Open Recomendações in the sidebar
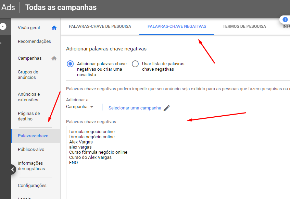Screen dimensions: 290x199 click(34, 42)
